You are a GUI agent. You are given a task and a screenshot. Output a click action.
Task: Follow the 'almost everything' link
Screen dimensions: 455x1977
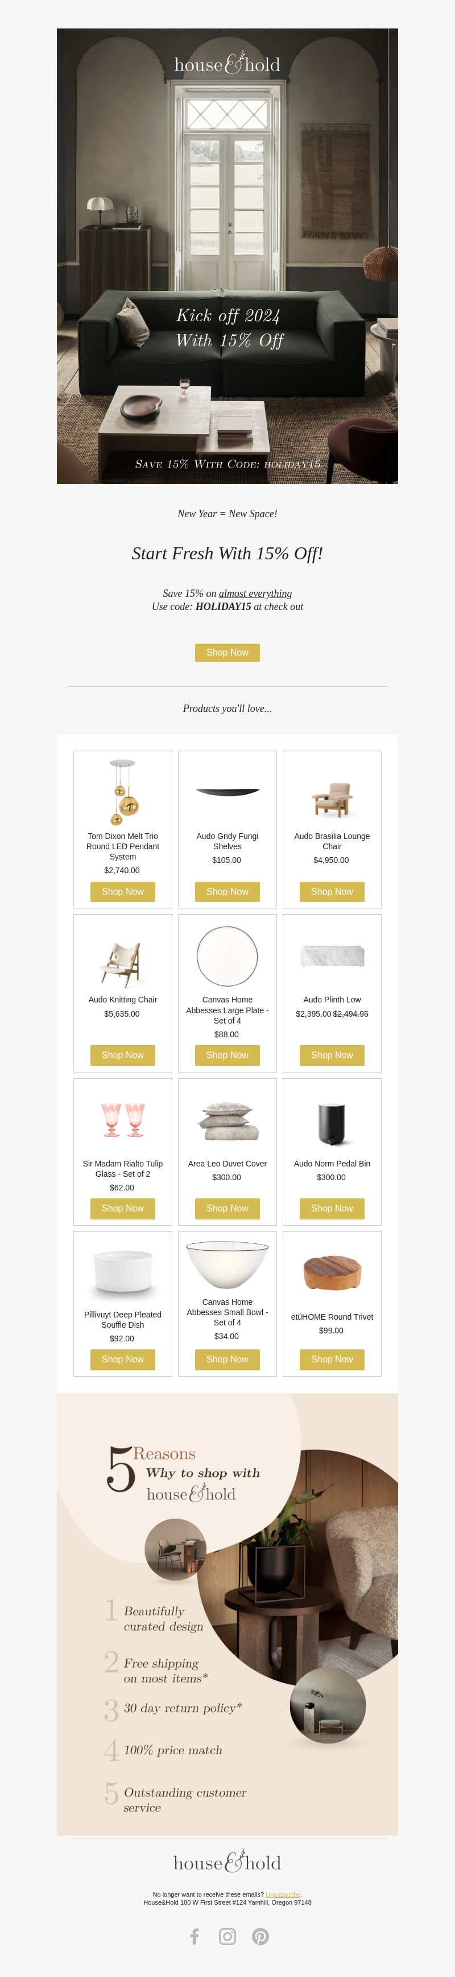[255, 593]
